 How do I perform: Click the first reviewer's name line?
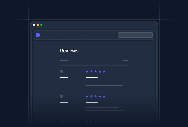(64, 78)
